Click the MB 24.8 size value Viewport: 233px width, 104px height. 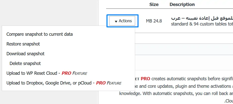tap(154, 21)
